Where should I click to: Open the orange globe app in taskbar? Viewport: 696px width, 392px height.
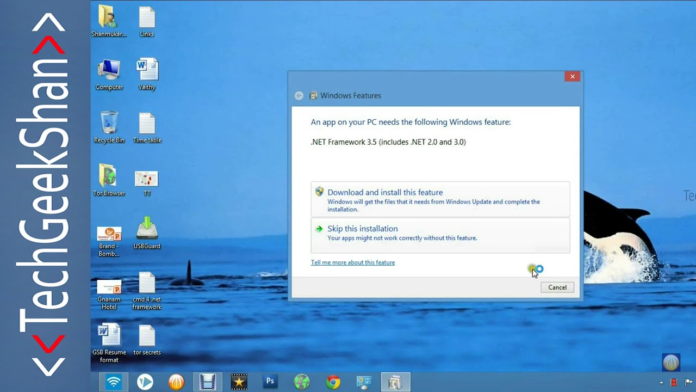pos(176,382)
